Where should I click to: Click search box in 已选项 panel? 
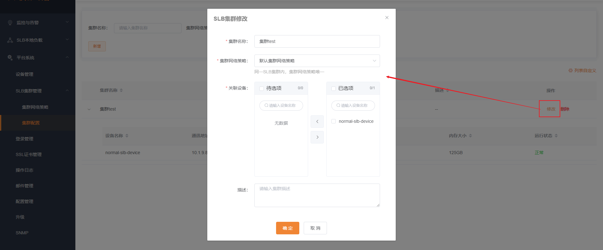(x=353, y=106)
